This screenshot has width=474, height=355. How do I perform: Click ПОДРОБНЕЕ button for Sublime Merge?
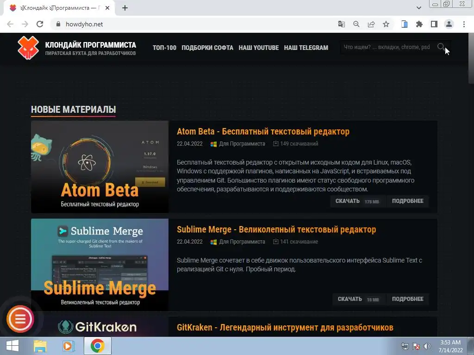tap(407, 299)
